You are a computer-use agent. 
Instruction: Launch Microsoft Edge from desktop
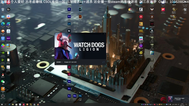[3, 24]
